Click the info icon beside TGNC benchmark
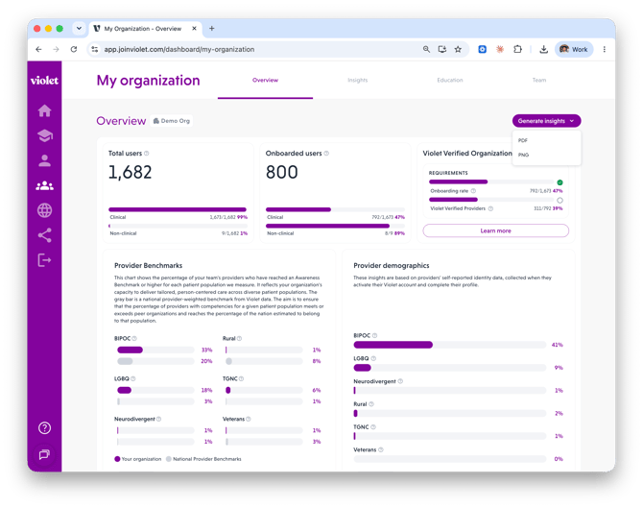This screenshot has height=508, width=643. [x=241, y=378]
